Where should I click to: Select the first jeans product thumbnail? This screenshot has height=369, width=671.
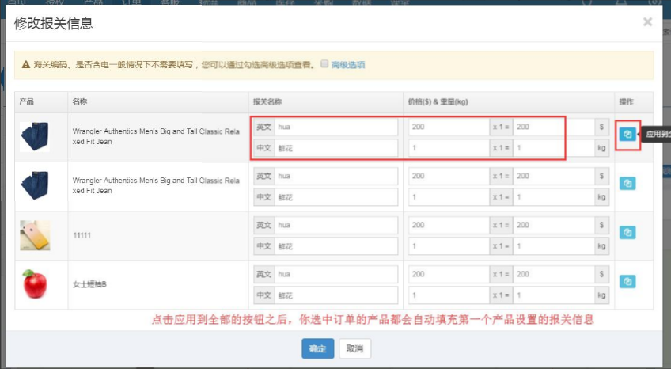click(x=35, y=136)
